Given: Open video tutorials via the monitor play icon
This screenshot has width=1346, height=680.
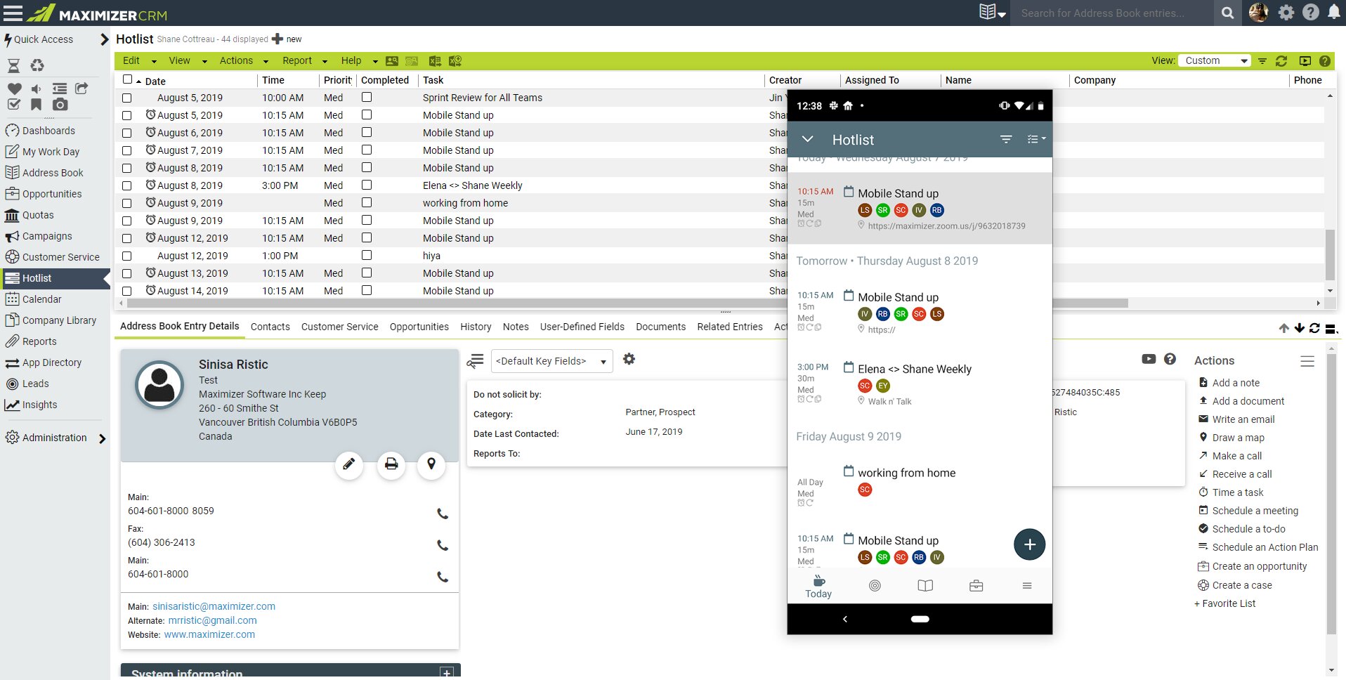Looking at the screenshot, I should click(1305, 61).
